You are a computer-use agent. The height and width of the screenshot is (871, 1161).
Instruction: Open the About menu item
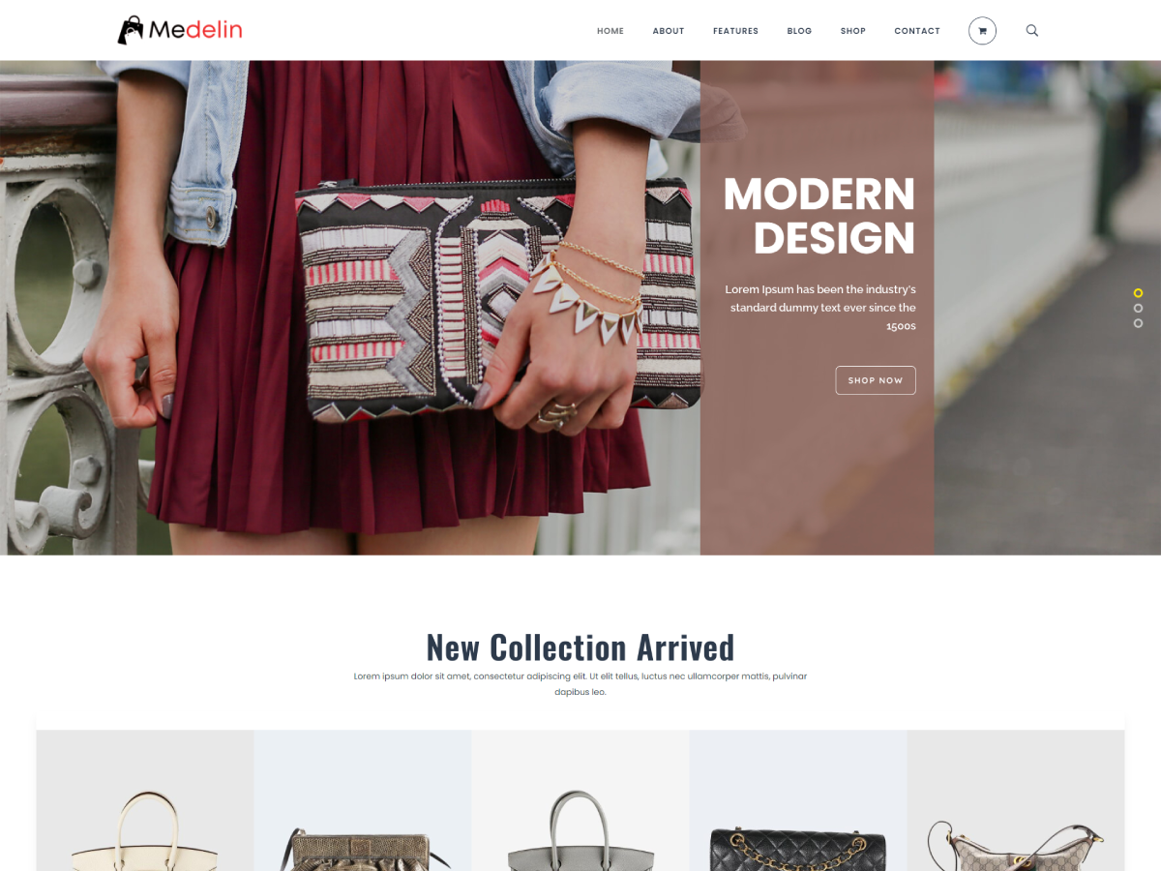coord(669,31)
